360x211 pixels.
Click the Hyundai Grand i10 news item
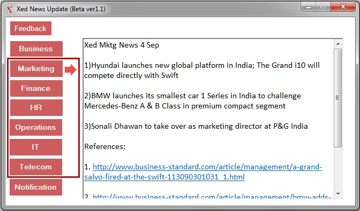(x=202, y=71)
